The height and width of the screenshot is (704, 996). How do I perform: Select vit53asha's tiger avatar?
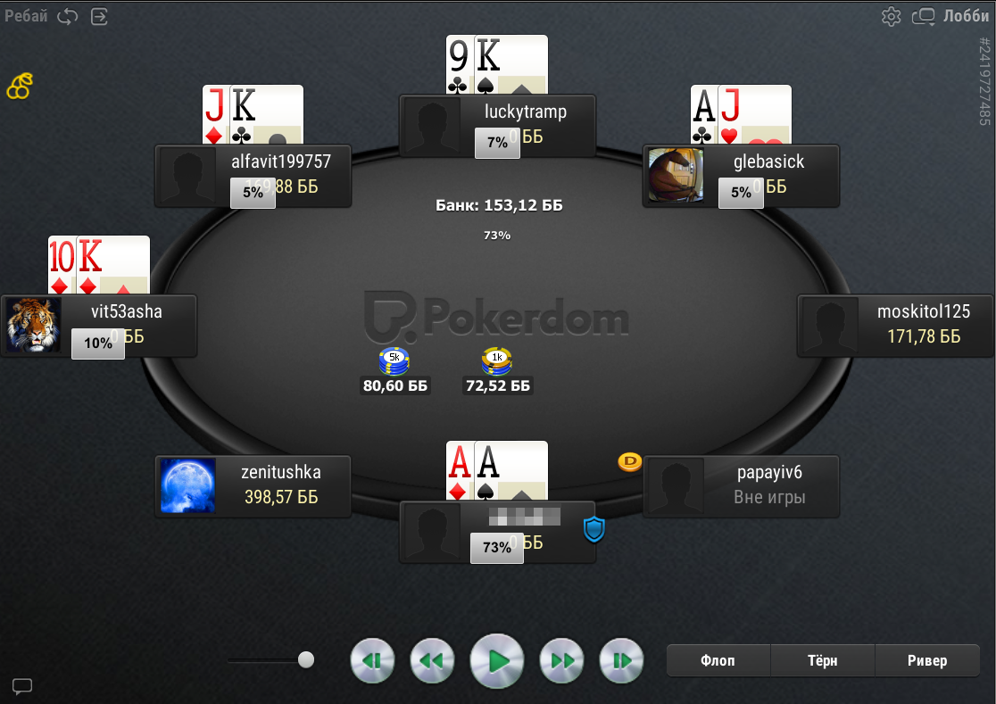click(x=33, y=325)
